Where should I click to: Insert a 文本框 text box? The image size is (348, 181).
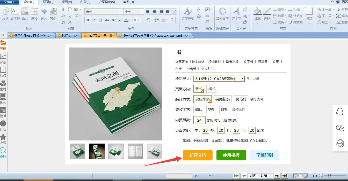[15, 14]
